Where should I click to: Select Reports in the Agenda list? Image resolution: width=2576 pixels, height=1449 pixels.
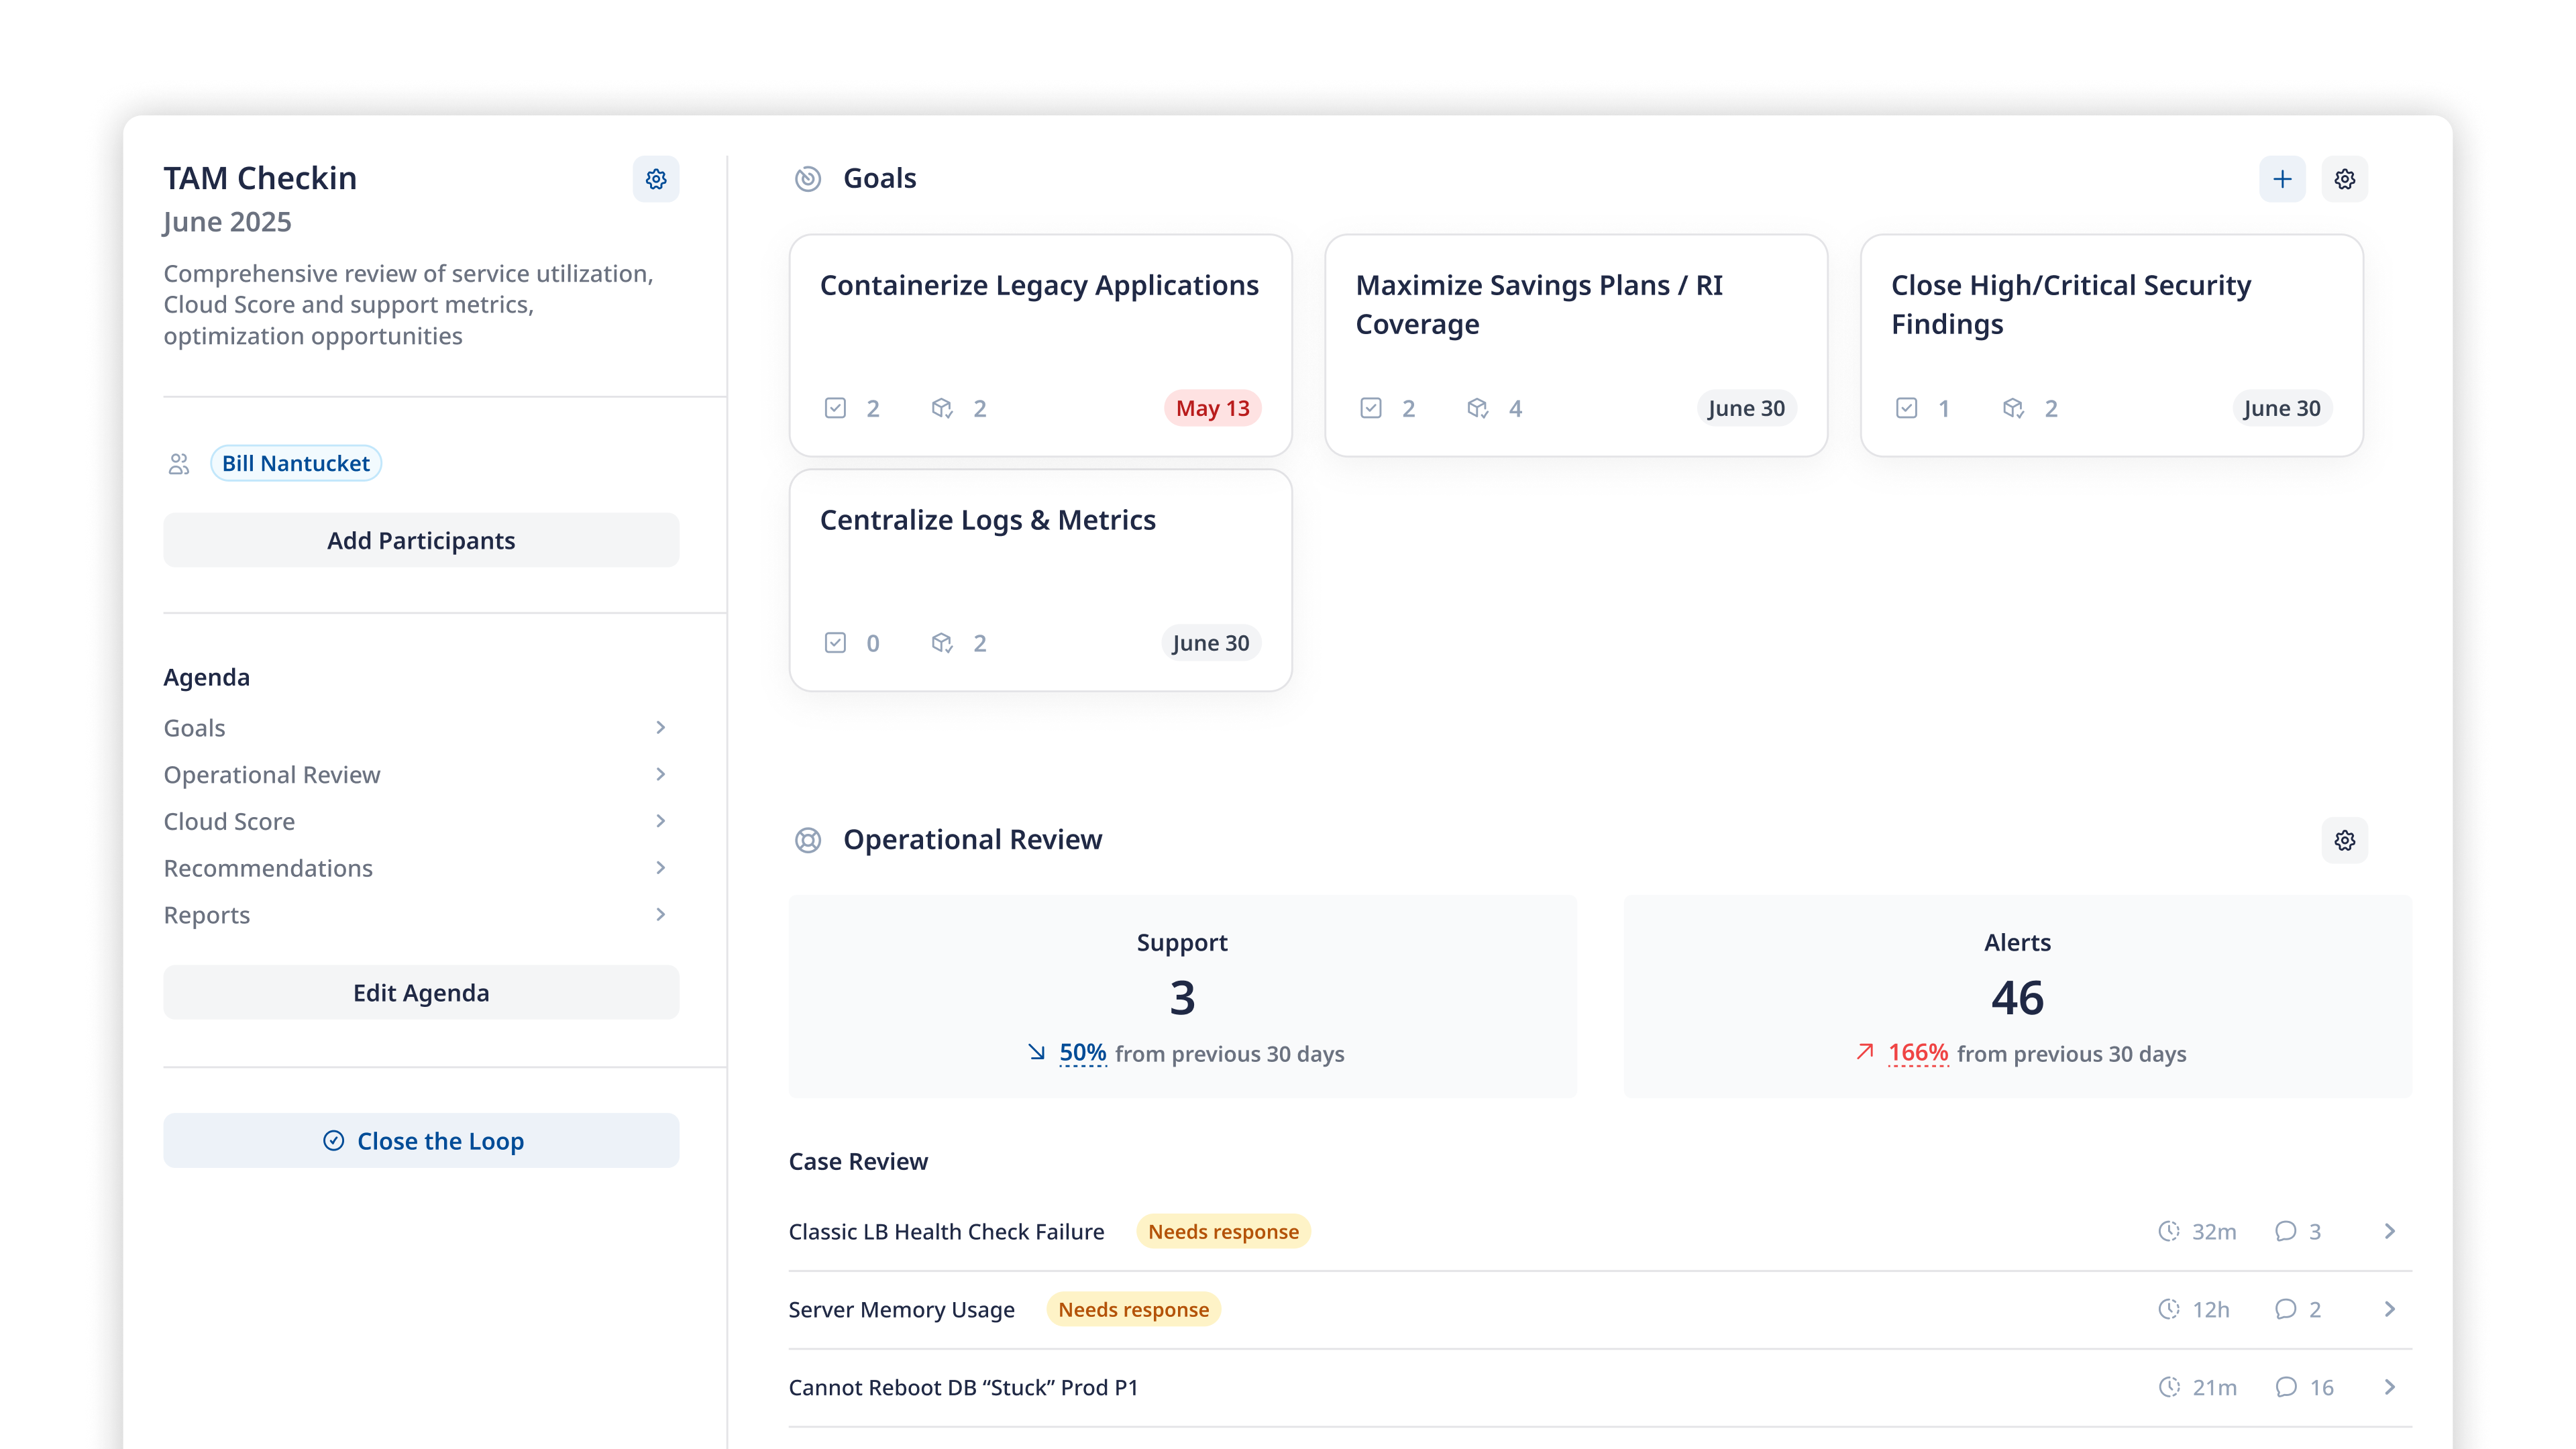207,914
